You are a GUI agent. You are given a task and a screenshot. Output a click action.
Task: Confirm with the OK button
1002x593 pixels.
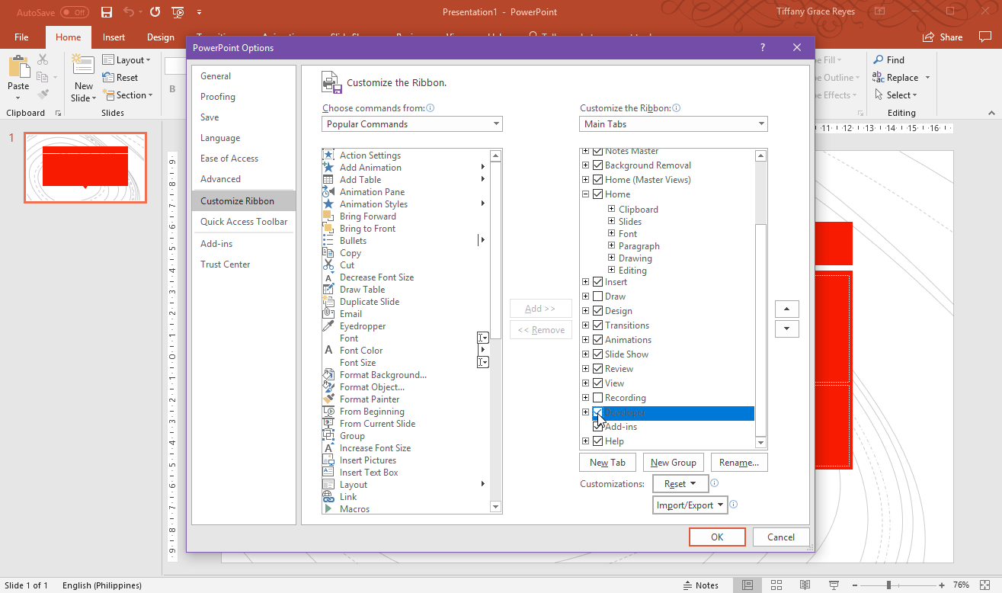tap(717, 537)
